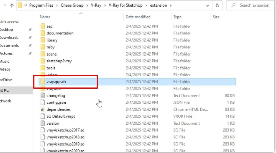Expand the chevron after extension breadcrumb
Image resolution: width=276 pixels, height=153 pixels.
[x=170, y=5]
